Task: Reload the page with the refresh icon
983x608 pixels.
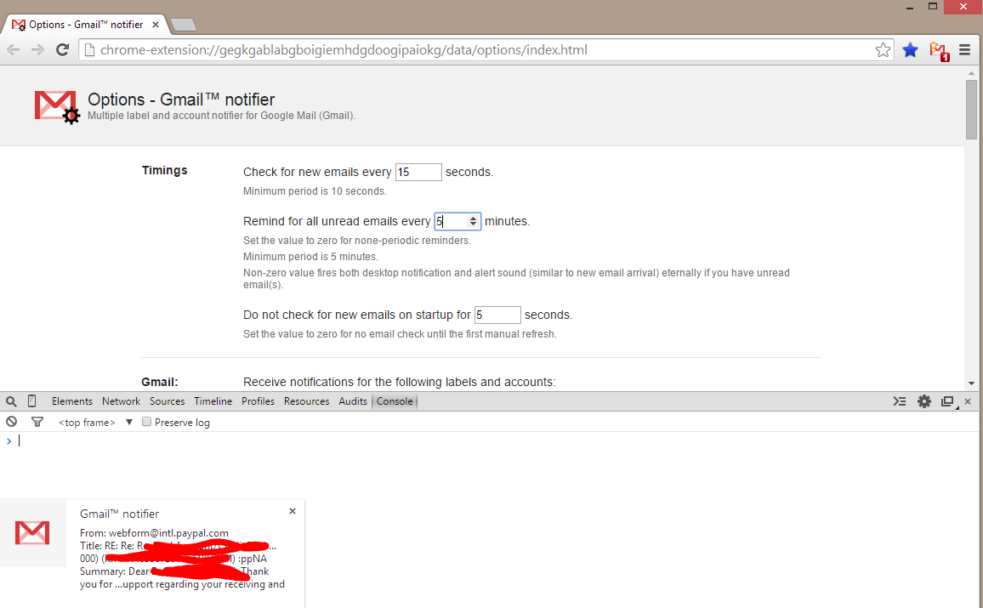Action: coord(62,49)
